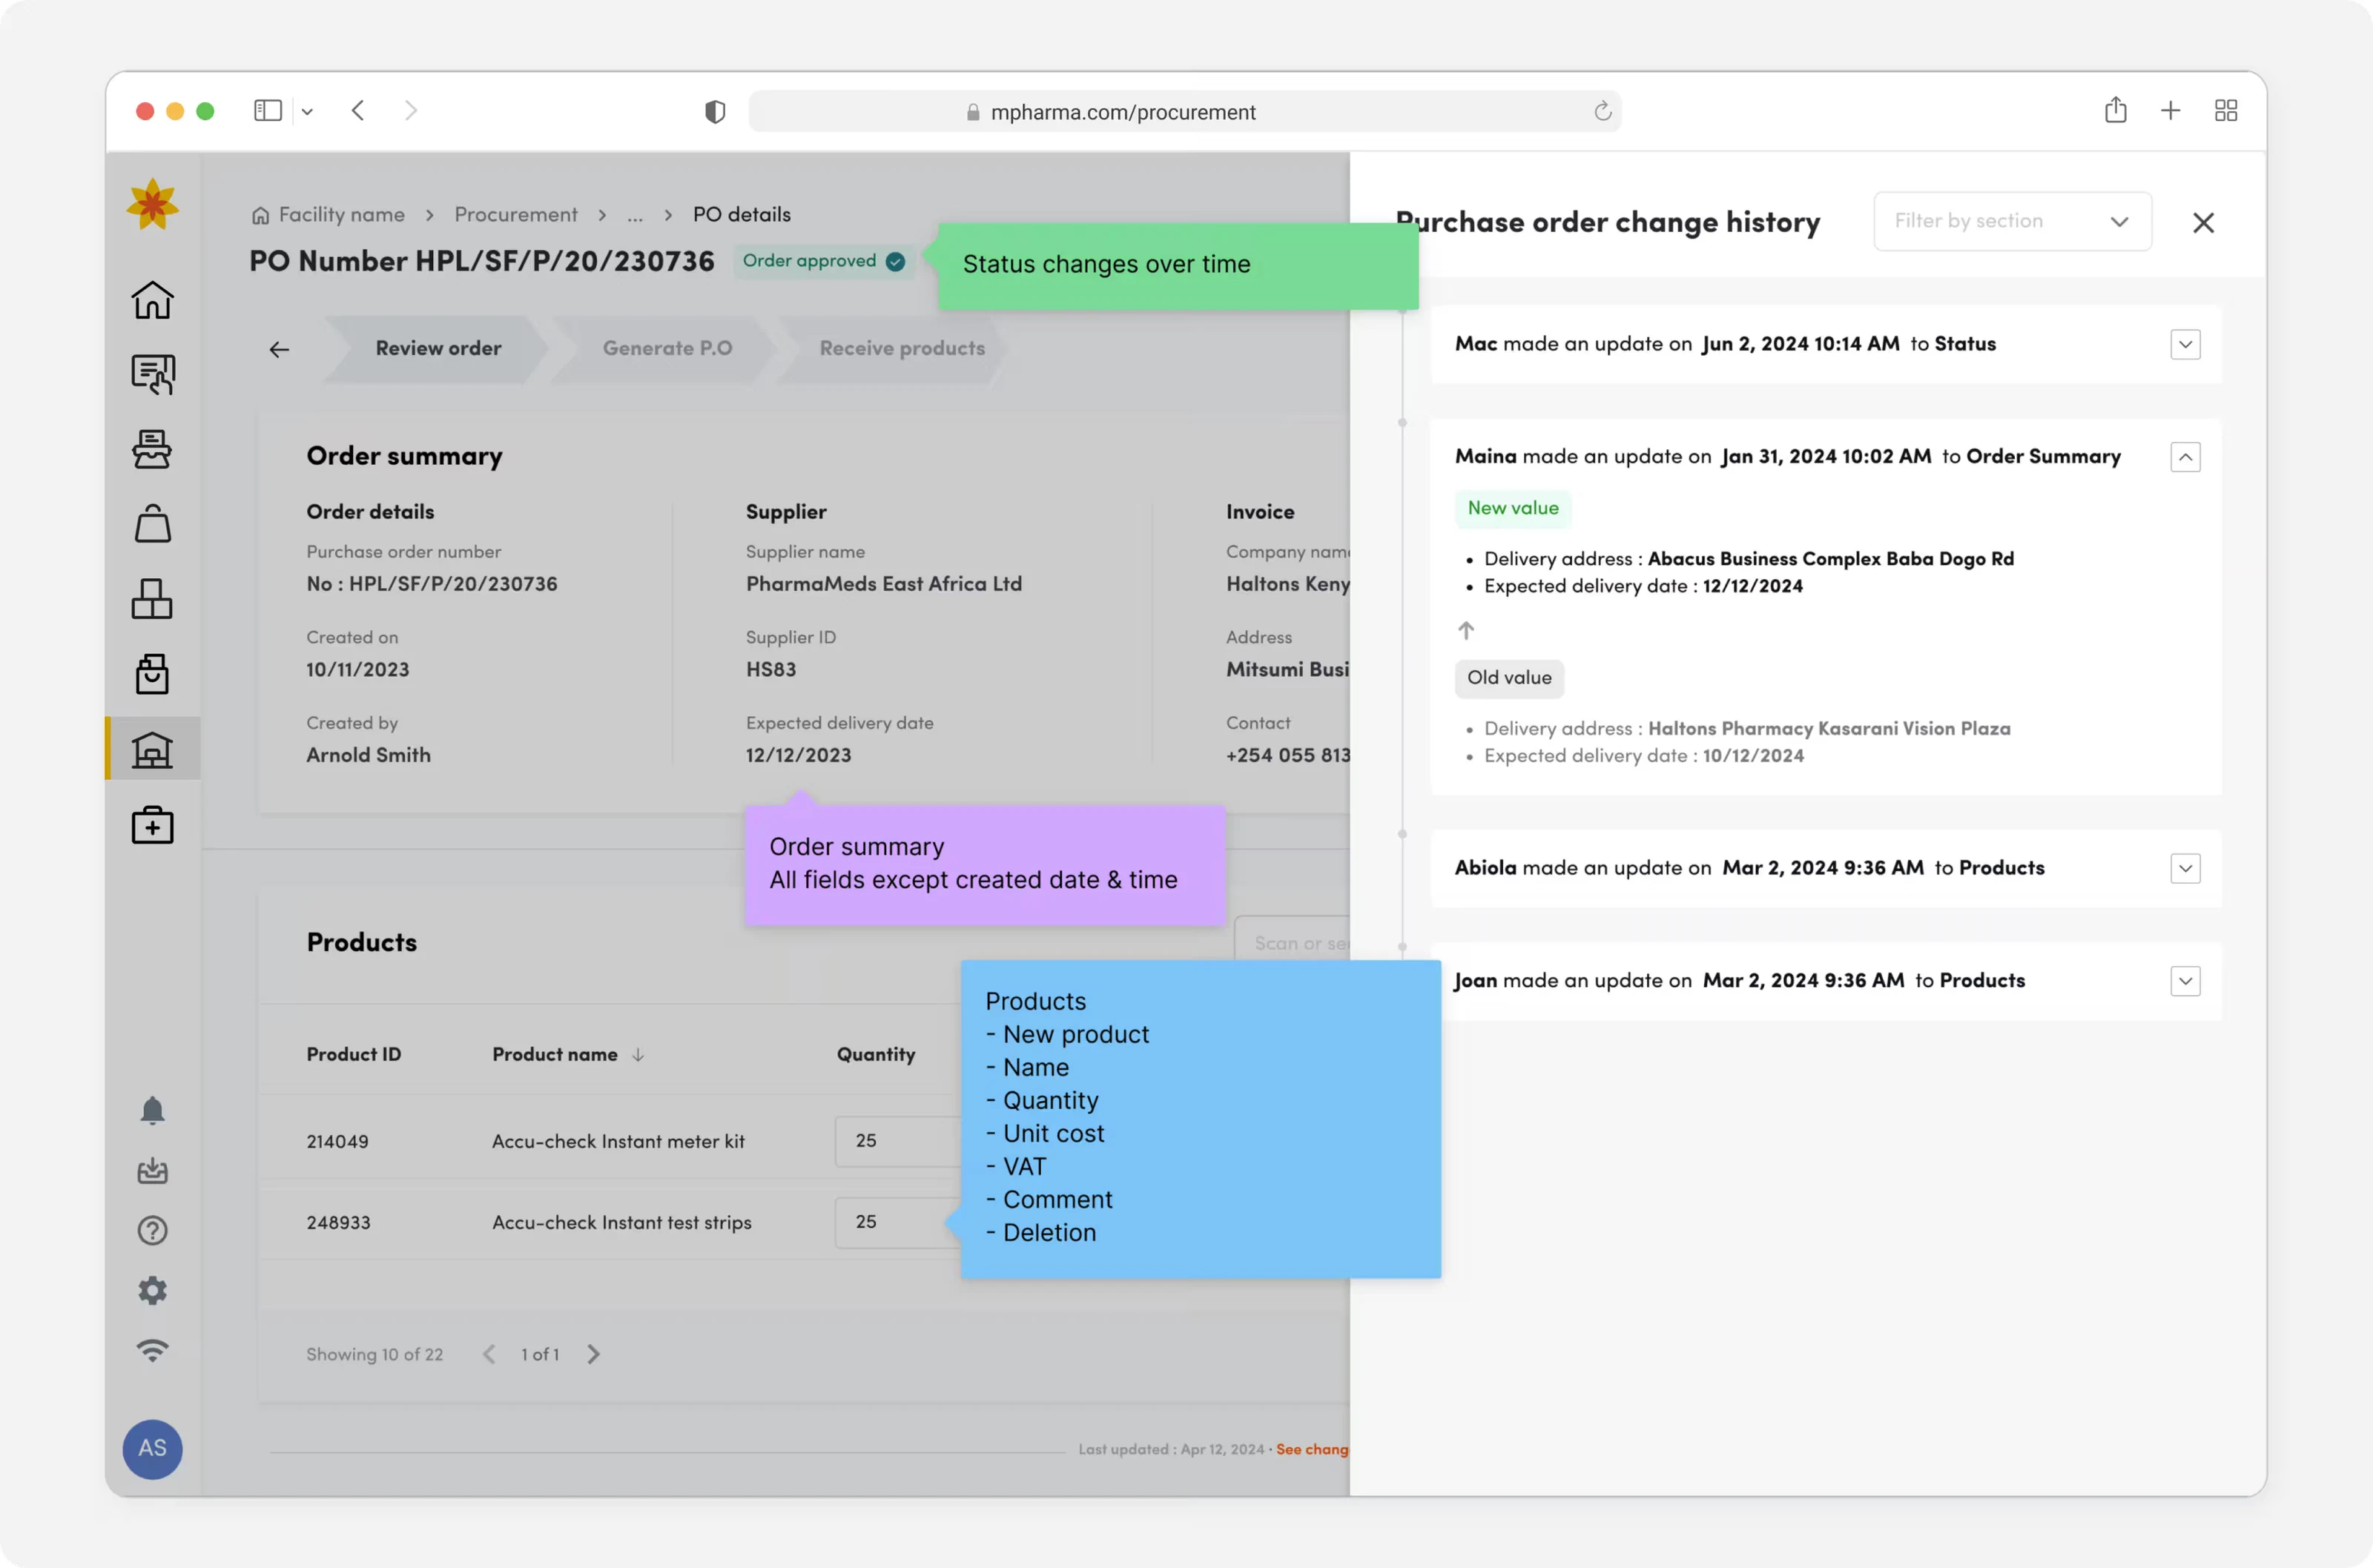Collapse Maina's Order Summary update entry
The width and height of the screenshot is (2373, 1568).
pos(2185,457)
